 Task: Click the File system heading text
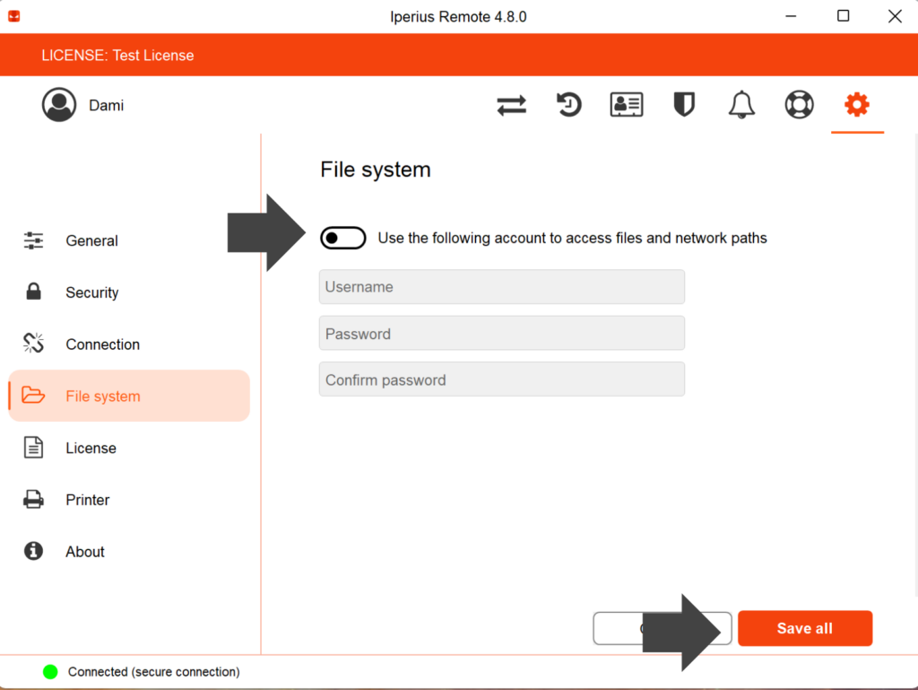376,170
